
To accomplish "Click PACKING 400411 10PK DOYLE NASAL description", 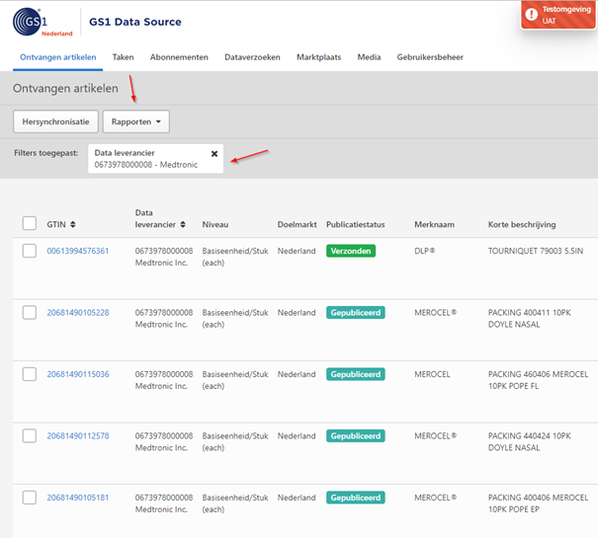I will (530, 319).
